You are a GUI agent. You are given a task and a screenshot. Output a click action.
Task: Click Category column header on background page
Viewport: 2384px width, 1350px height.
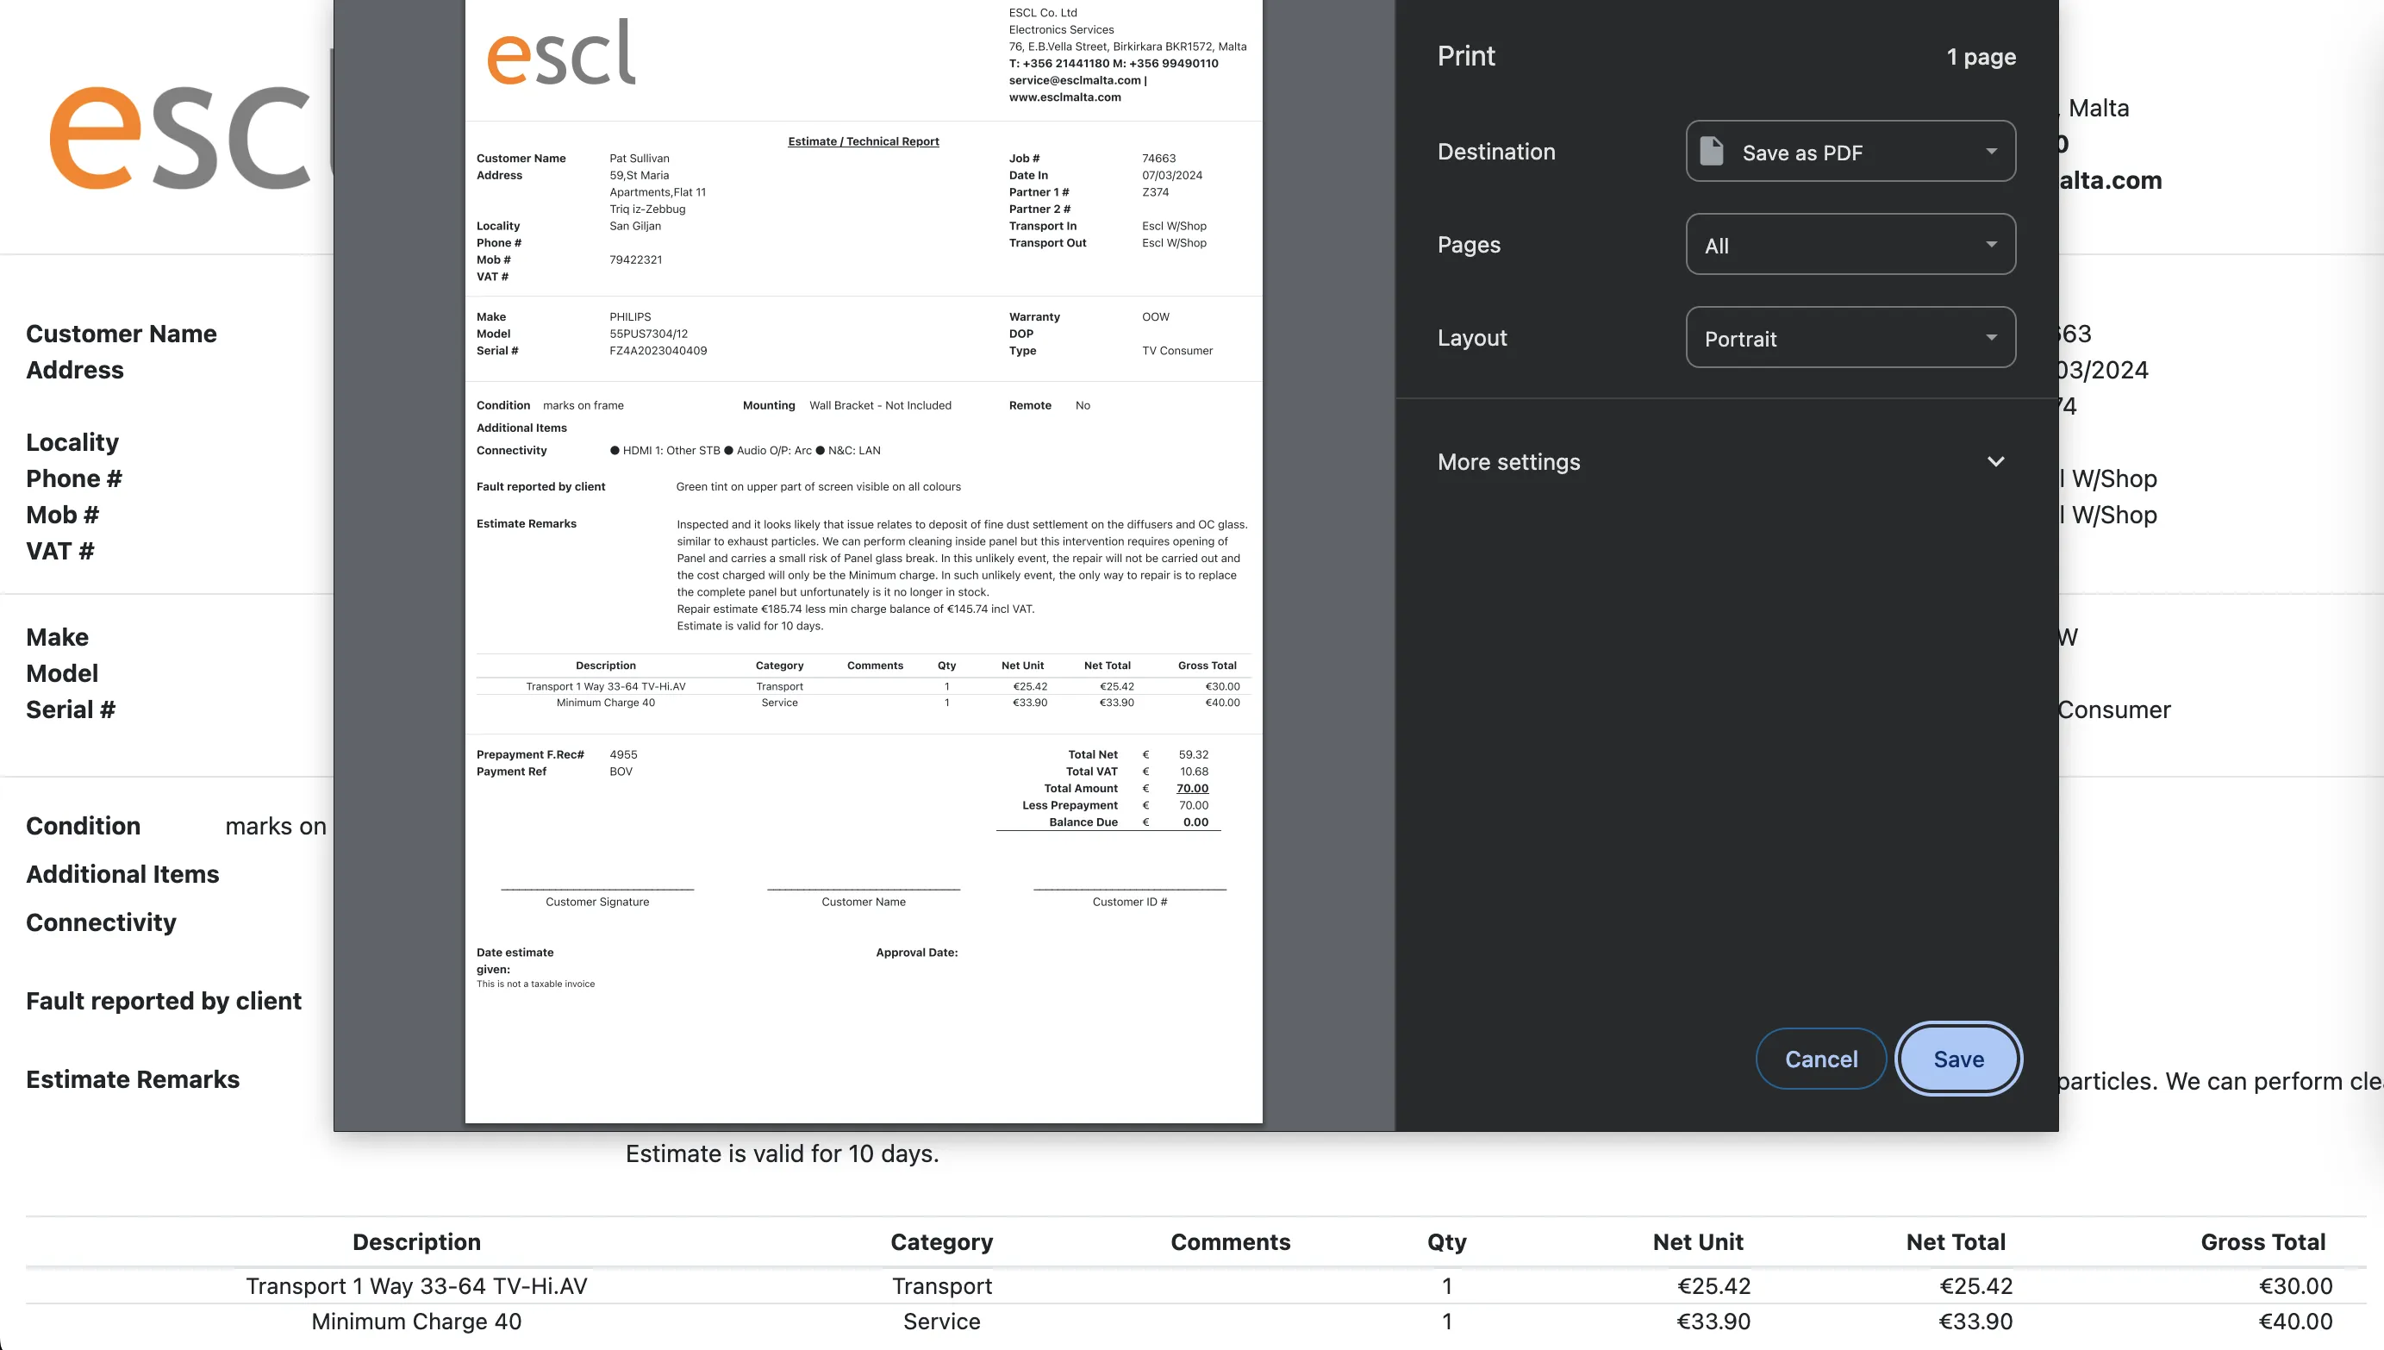point(942,1242)
